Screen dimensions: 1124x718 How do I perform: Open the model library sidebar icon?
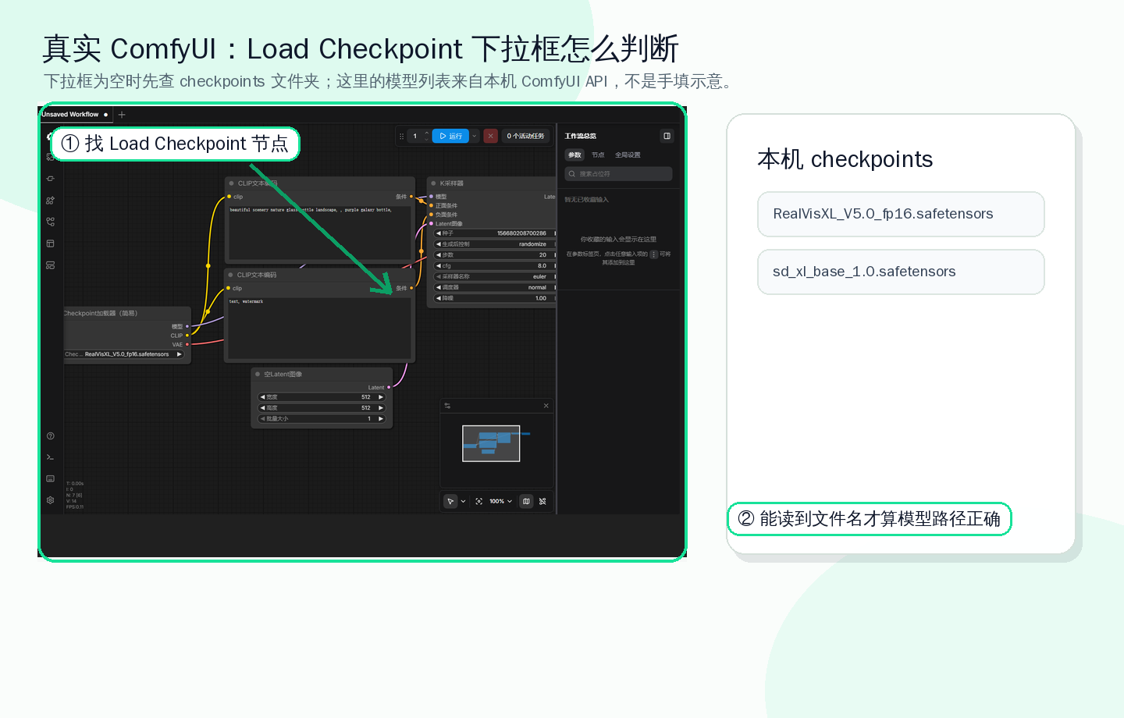(50, 201)
